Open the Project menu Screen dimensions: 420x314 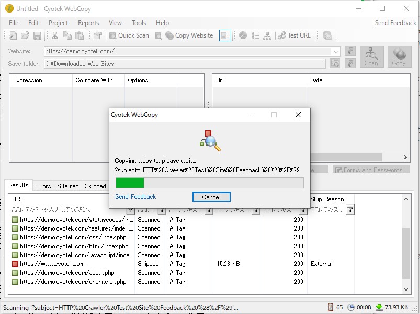(58, 23)
